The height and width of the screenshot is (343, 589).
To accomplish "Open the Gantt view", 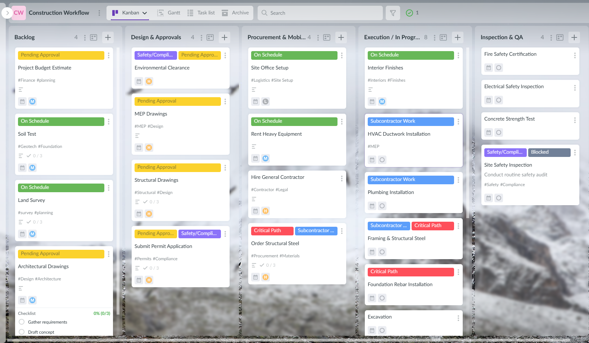I will [168, 13].
